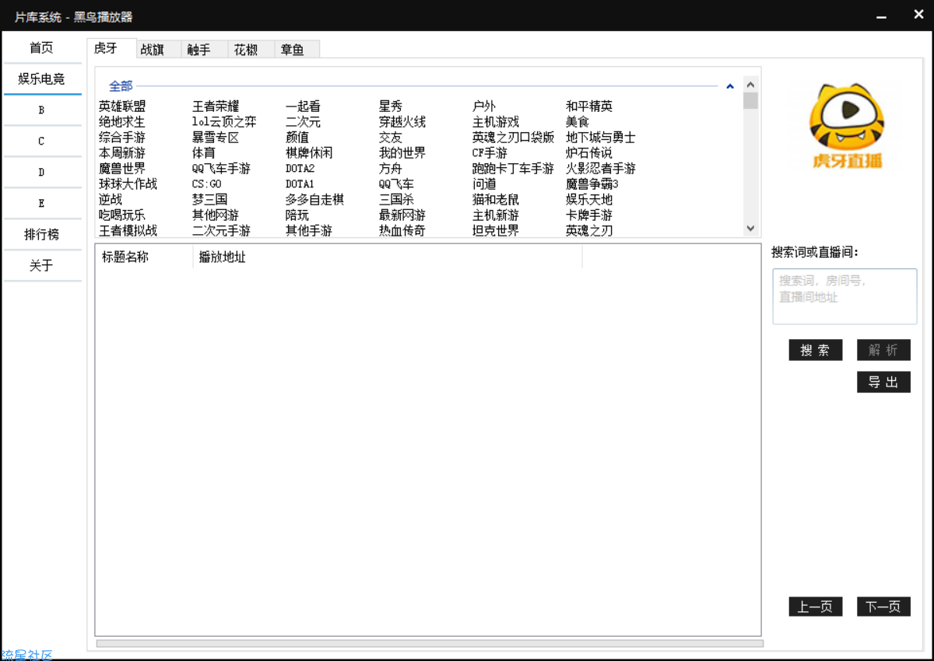Select the 王者荣耀 category
The image size is (934, 661).
pyautogui.click(x=216, y=107)
